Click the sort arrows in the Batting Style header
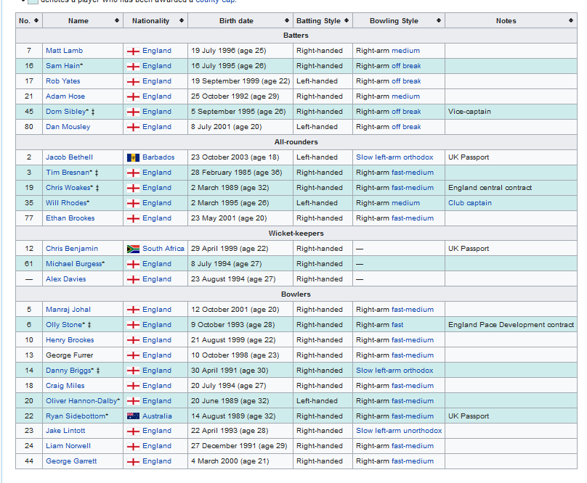 click(347, 20)
